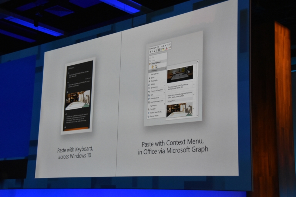Click the clipboard flyout scroll-down arrow
This screenshot has height=197, width=296.
click(x=197, y=115)
